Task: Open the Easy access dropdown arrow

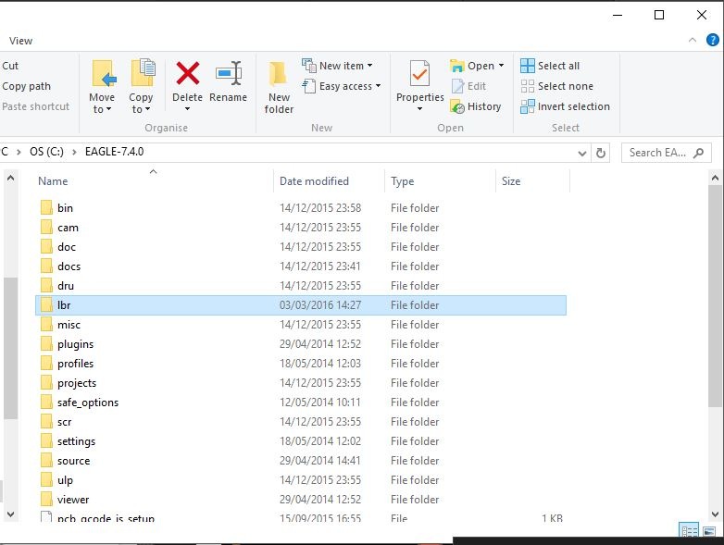Action: click(x=378, y=86)
